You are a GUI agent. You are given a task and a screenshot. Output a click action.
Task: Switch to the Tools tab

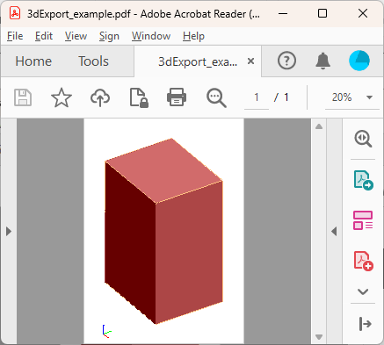tap(93, 61)
